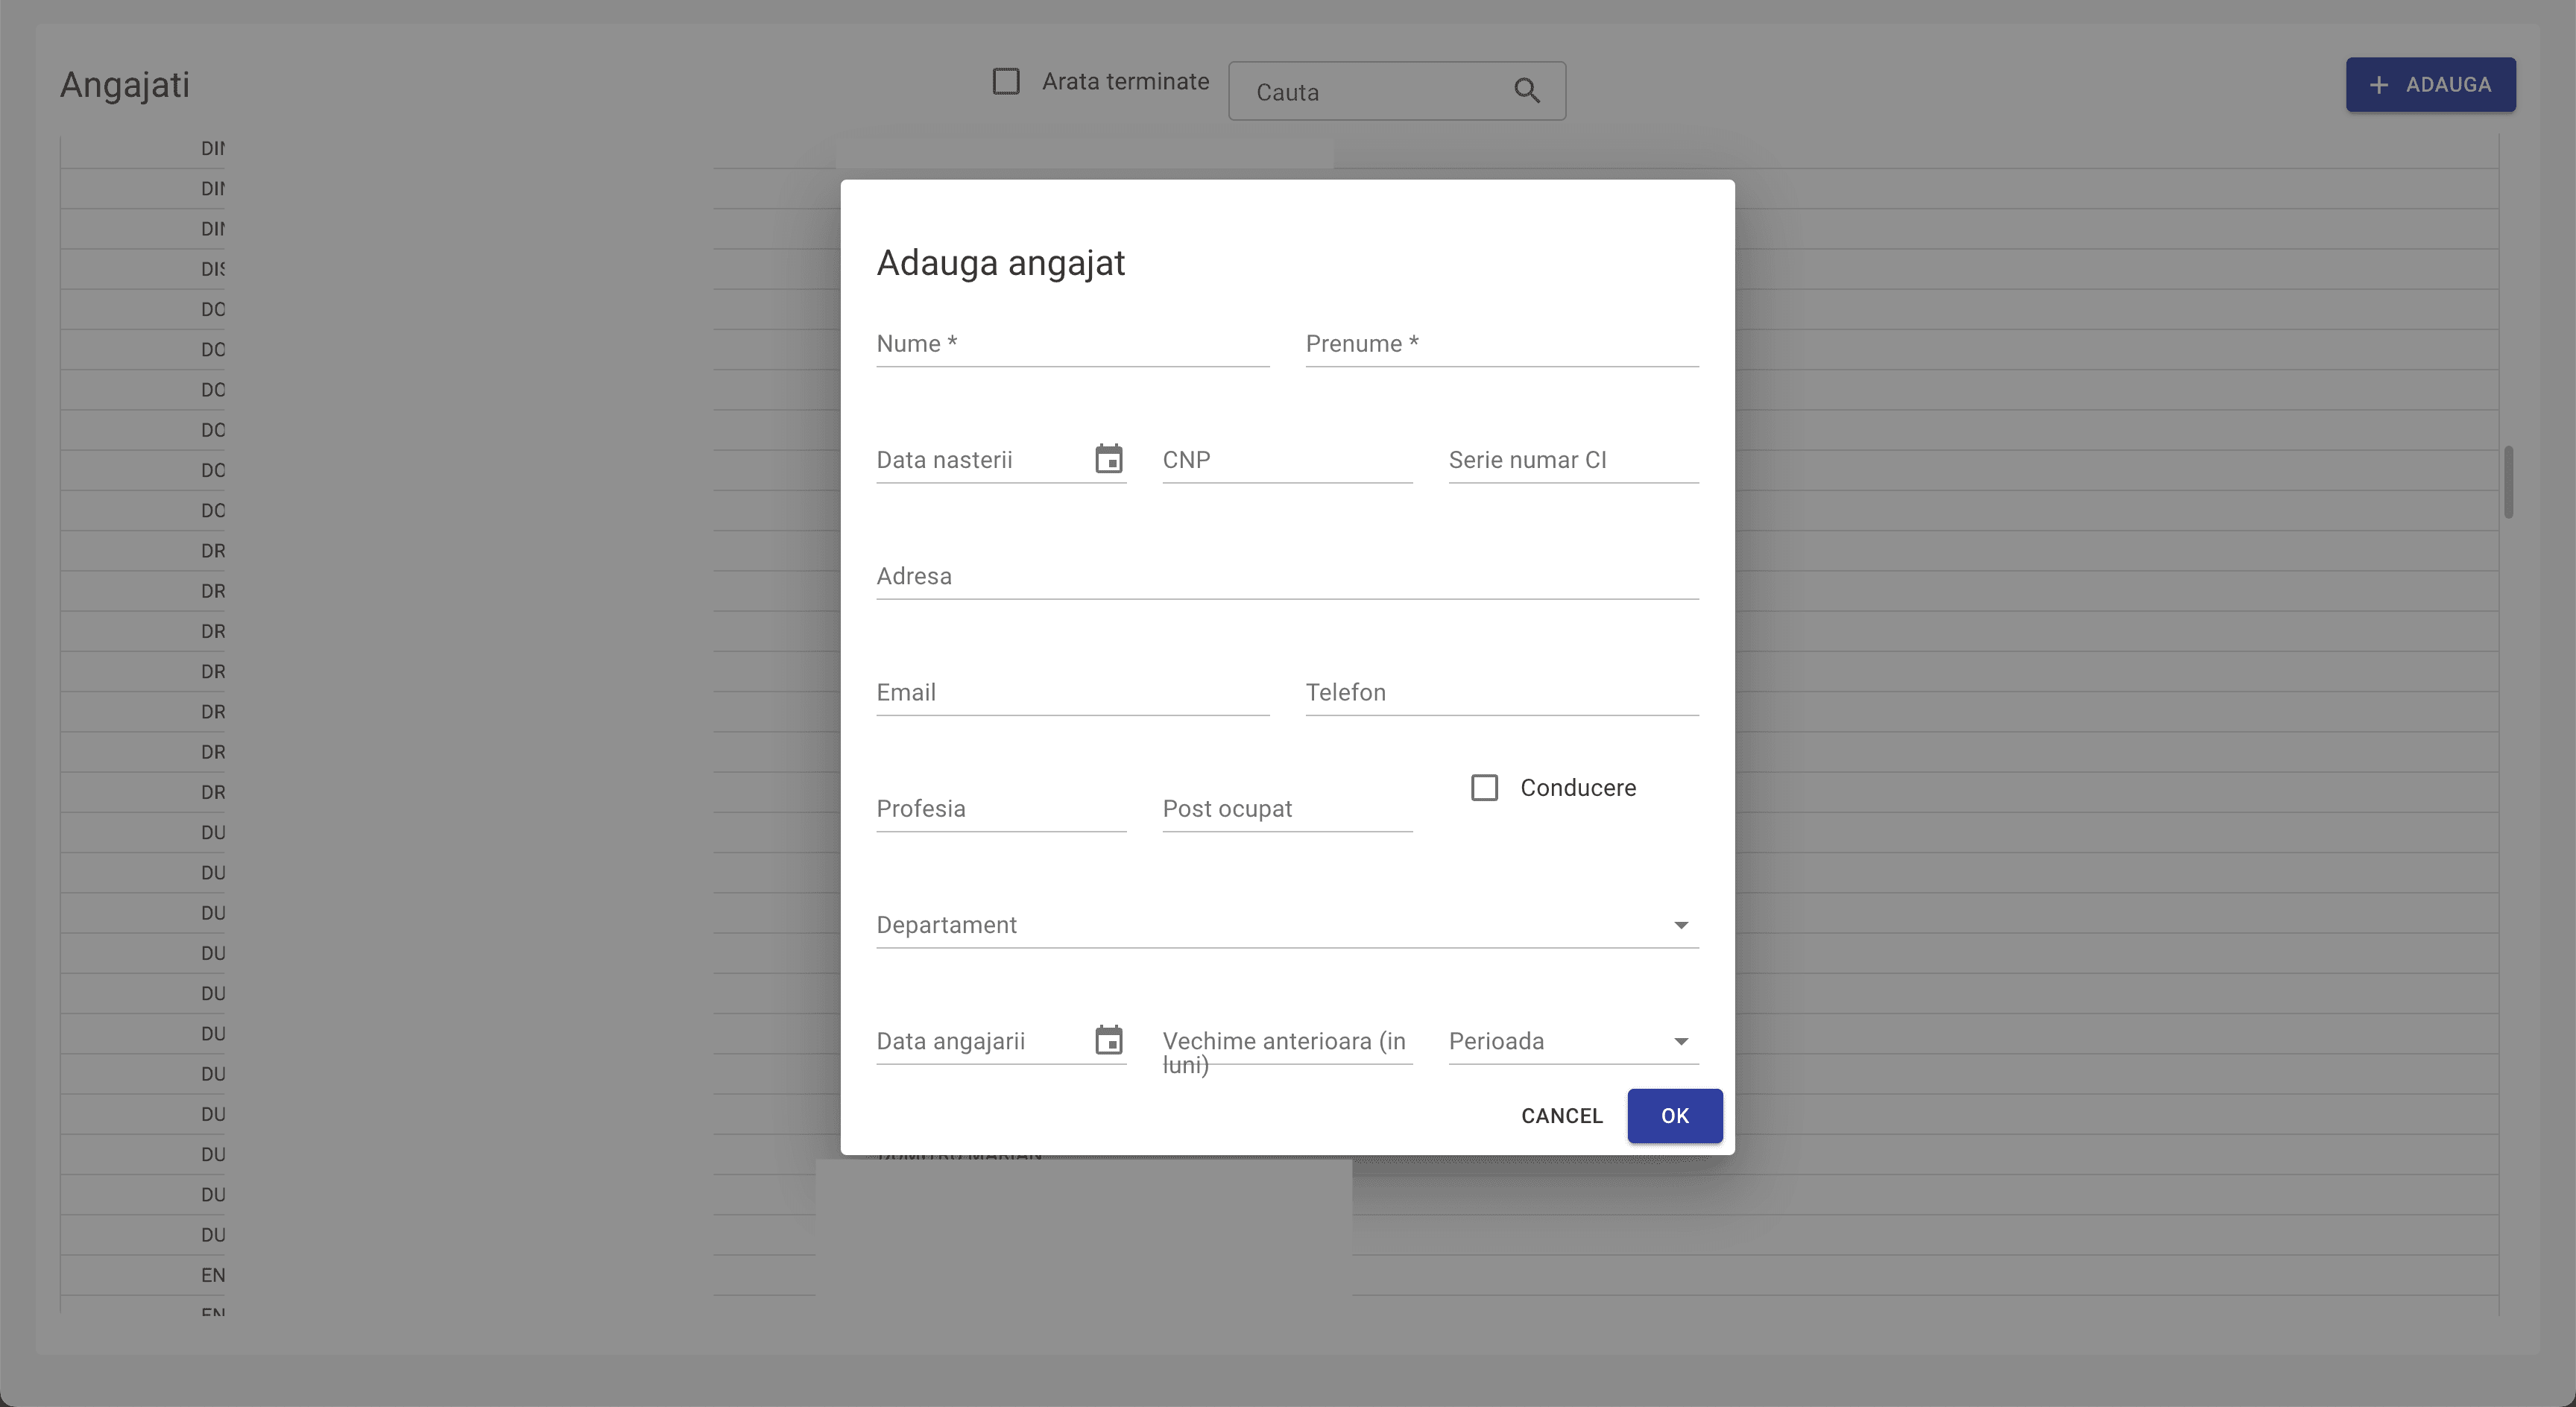Open the Data angajarii calendar picker

[x=1108, y=1040]
